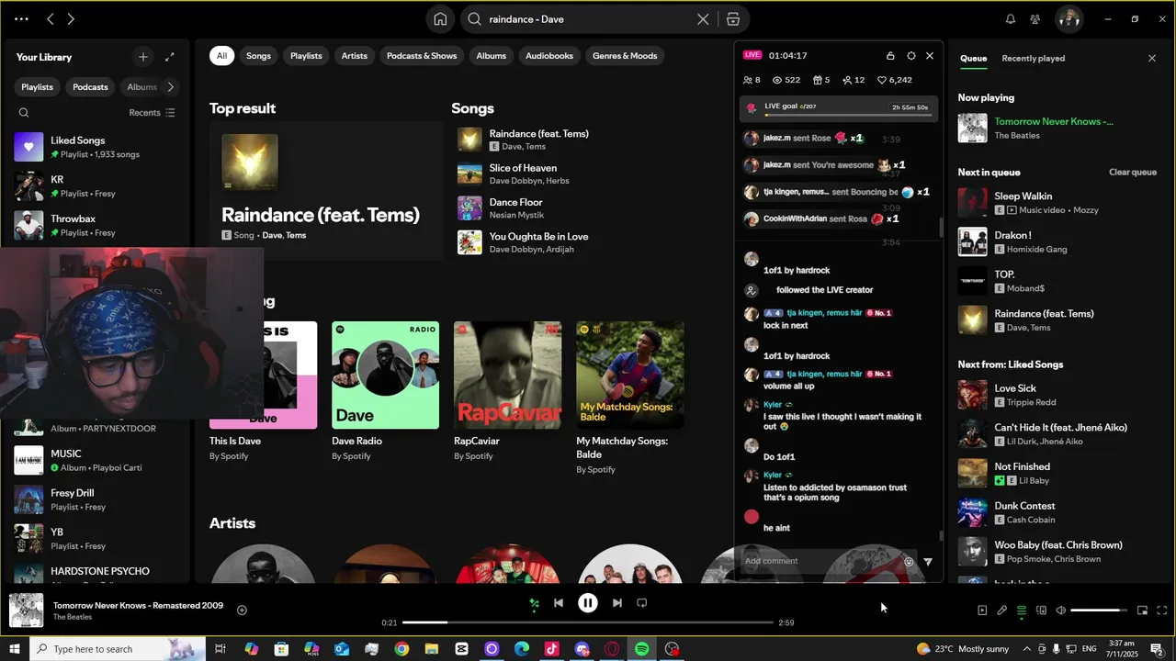Image resolution: width=1176 pixels, height=661 pixels.
Task: Open LIVE panel settings gear
Action: pyautogui.click(x=910, y=56)
